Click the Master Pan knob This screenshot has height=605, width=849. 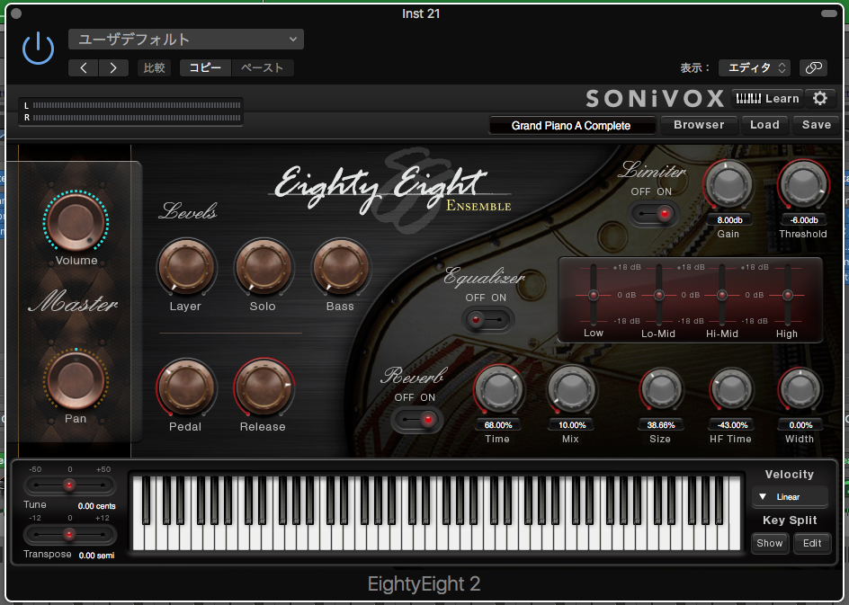tap(76, 379)
